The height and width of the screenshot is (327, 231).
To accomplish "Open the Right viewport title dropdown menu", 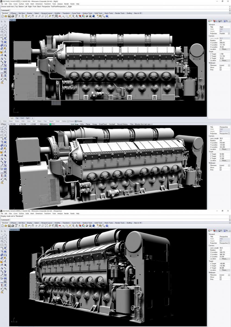I will pos(15,20).
